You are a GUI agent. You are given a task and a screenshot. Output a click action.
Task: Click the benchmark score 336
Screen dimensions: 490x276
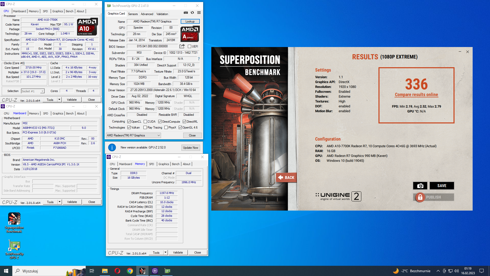point(416,84)
